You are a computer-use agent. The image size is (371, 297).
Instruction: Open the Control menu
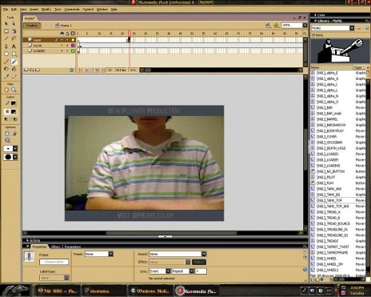click(88, 10)
